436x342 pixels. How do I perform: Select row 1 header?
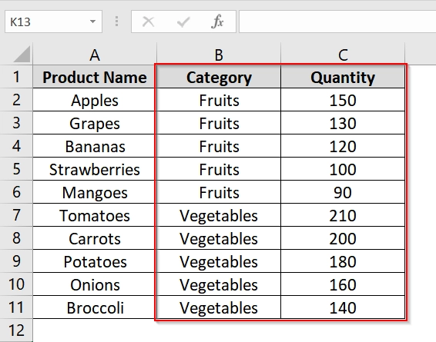tap(16, 77)
